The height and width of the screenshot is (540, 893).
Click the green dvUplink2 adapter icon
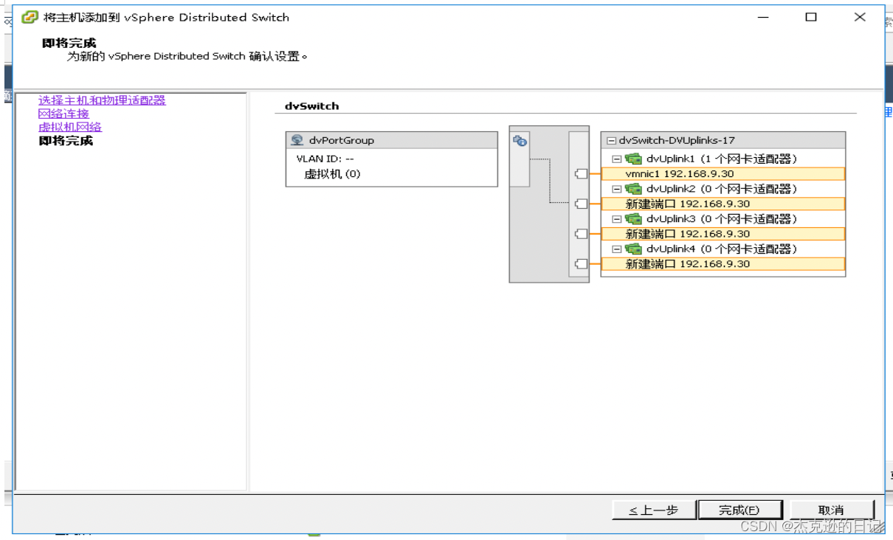tap(633, 189)
